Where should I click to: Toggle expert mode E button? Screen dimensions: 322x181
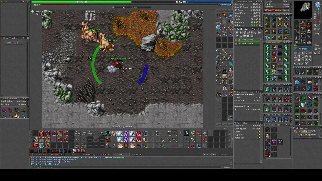(319, 29)
